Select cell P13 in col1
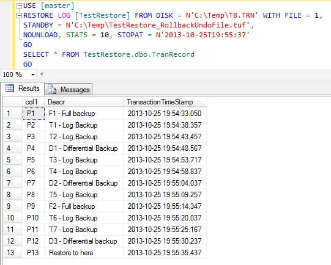The image size is (331, 265). tap(34, 253)
